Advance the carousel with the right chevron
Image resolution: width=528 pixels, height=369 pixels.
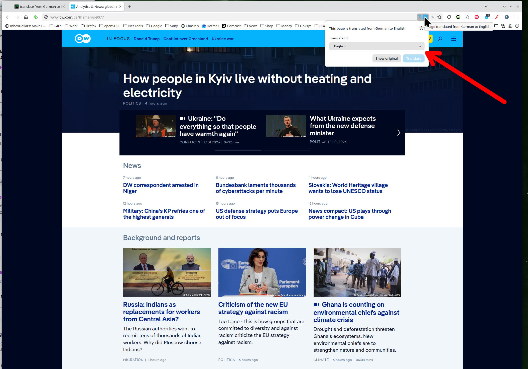(399, 133)
